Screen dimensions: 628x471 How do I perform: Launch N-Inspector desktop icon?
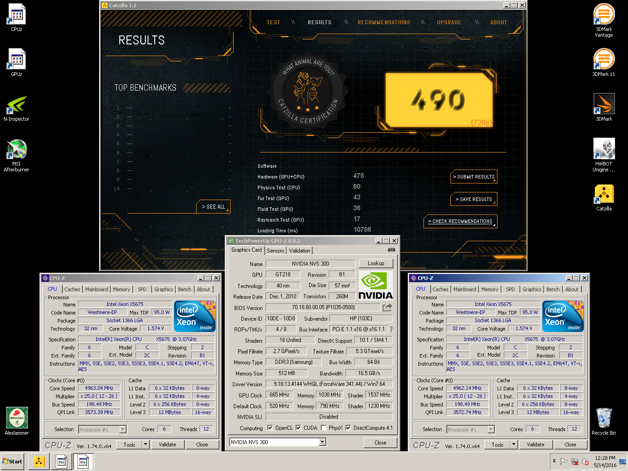pyautogui.click(x=17, y=108)
